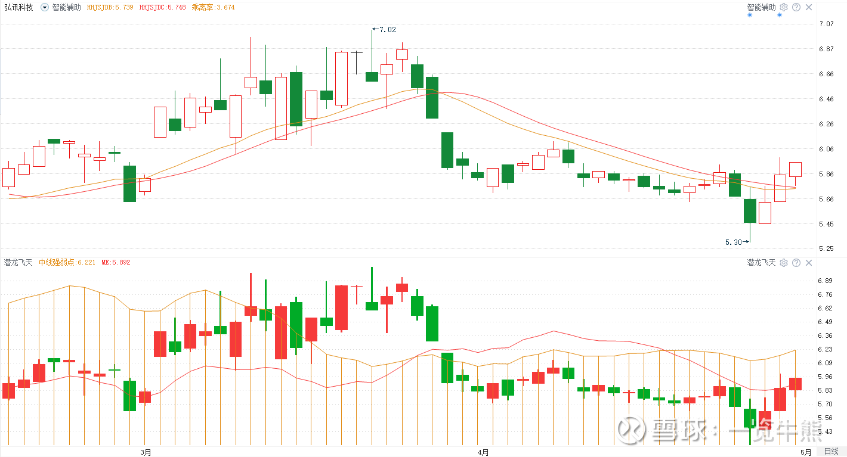The width and height of the screenshot is (847, 457).
Task: Expand dropdown arrow beside 弘讯科技
Action: point(45,8)
